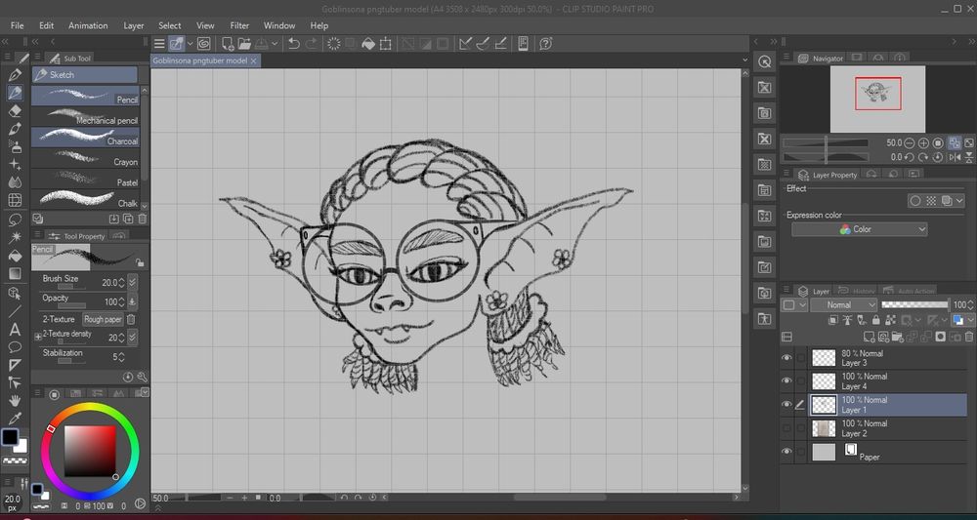This screenshot has width=977, height=520.
Task: Click the Open file folder icon
Action: pyautogui.click(x=245, y=44)
